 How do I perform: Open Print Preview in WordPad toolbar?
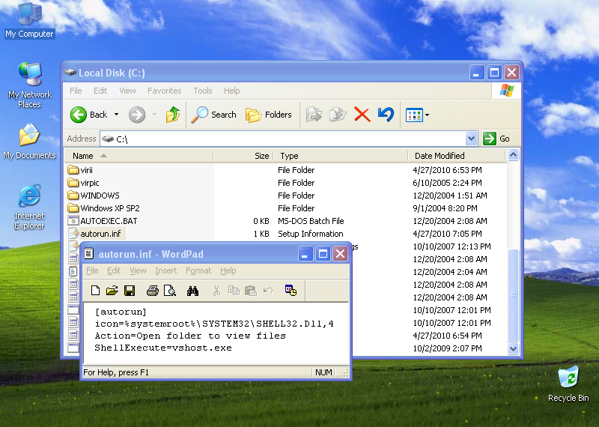170,291
